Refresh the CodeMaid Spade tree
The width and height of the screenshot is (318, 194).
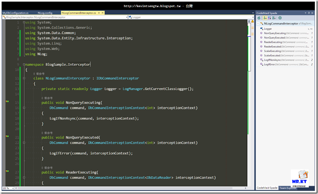[259, 18]
